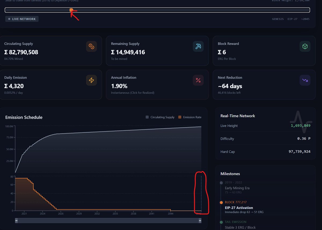Click the TAIL EMISSION milestone label
This screenshot has width=322, height=230.
[x=236, y=222]
